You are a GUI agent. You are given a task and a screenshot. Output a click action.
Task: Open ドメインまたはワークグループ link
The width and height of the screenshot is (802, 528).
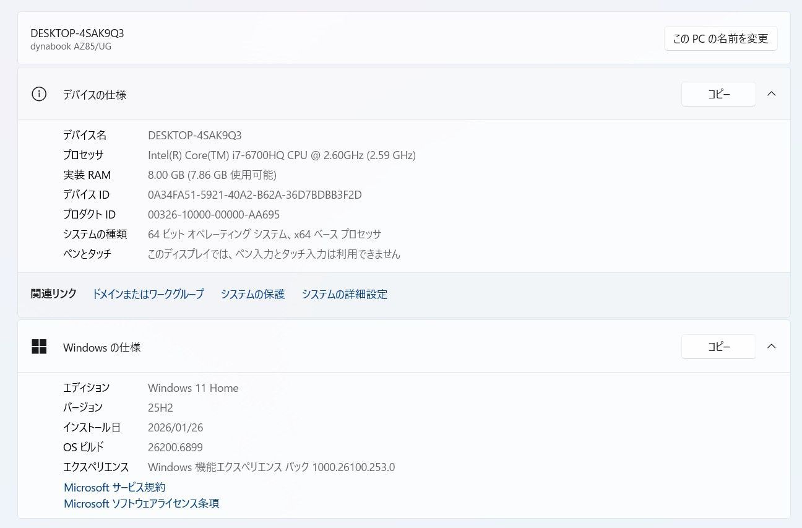coord(148,294)
